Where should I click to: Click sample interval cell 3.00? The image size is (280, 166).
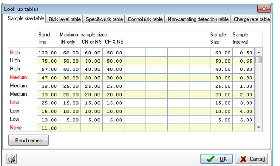(x=243, y=103)
